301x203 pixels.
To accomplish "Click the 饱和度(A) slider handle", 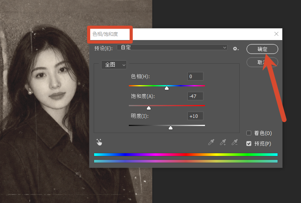I will (149, 108).
